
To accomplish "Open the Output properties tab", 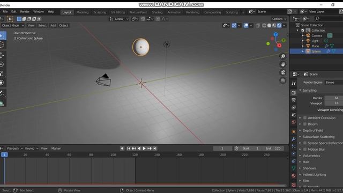I will coord(294,100).
